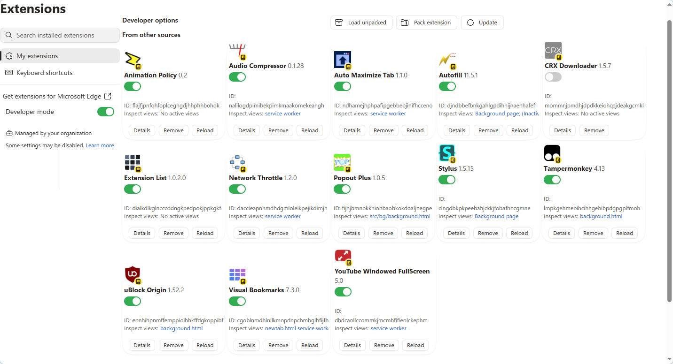
Task: Open the Autofill Background page inspect view
Action: tap(496, 114)
